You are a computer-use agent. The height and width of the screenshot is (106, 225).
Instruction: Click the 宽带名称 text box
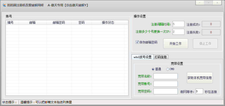[165, 76]
